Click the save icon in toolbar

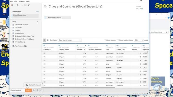25,5
